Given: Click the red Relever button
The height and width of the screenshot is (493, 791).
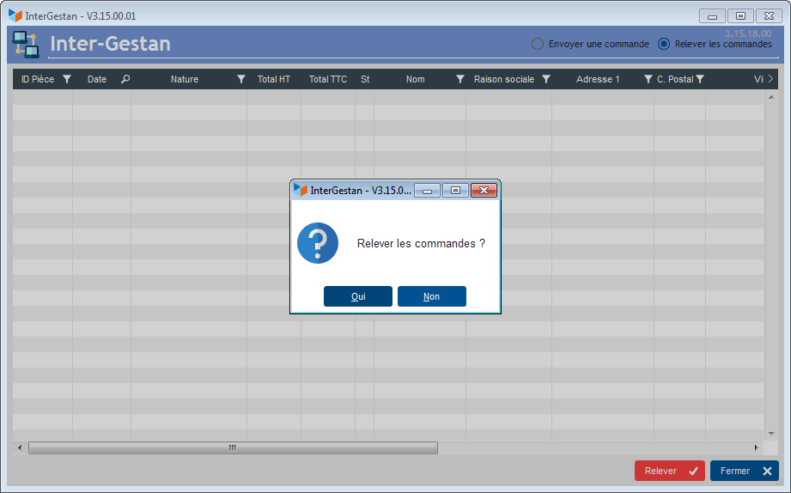Looking at the screenshot, I should [x=670, y=471].
